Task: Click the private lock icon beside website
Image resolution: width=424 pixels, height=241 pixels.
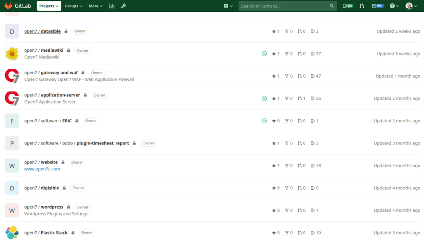Action: point(63,162)
